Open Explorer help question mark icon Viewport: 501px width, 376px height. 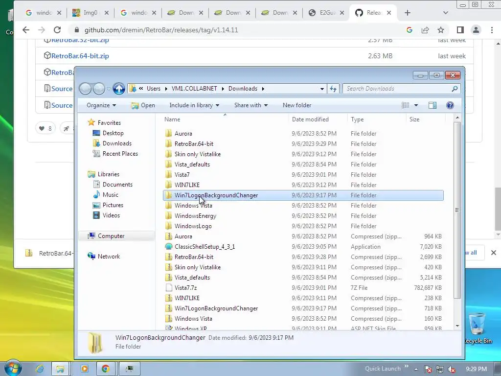pyautogui.click(x=450, y=105)
